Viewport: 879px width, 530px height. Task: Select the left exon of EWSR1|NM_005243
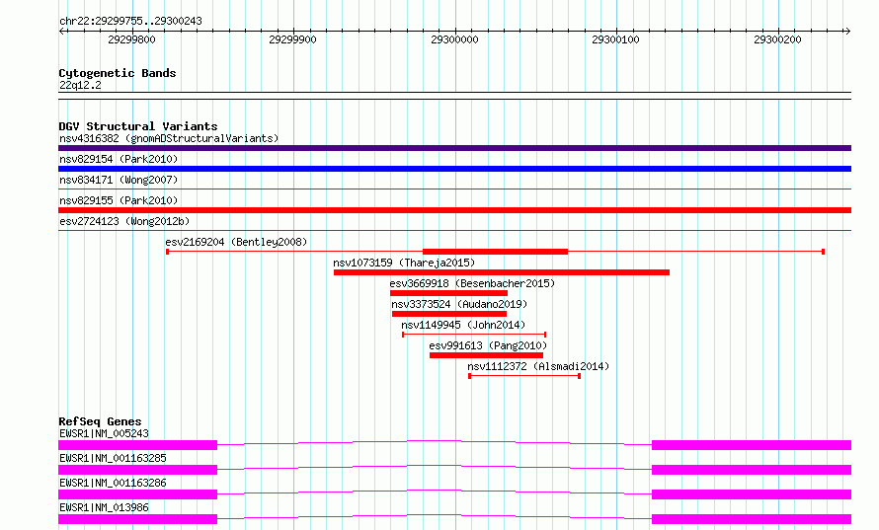(x=137, y=445)
